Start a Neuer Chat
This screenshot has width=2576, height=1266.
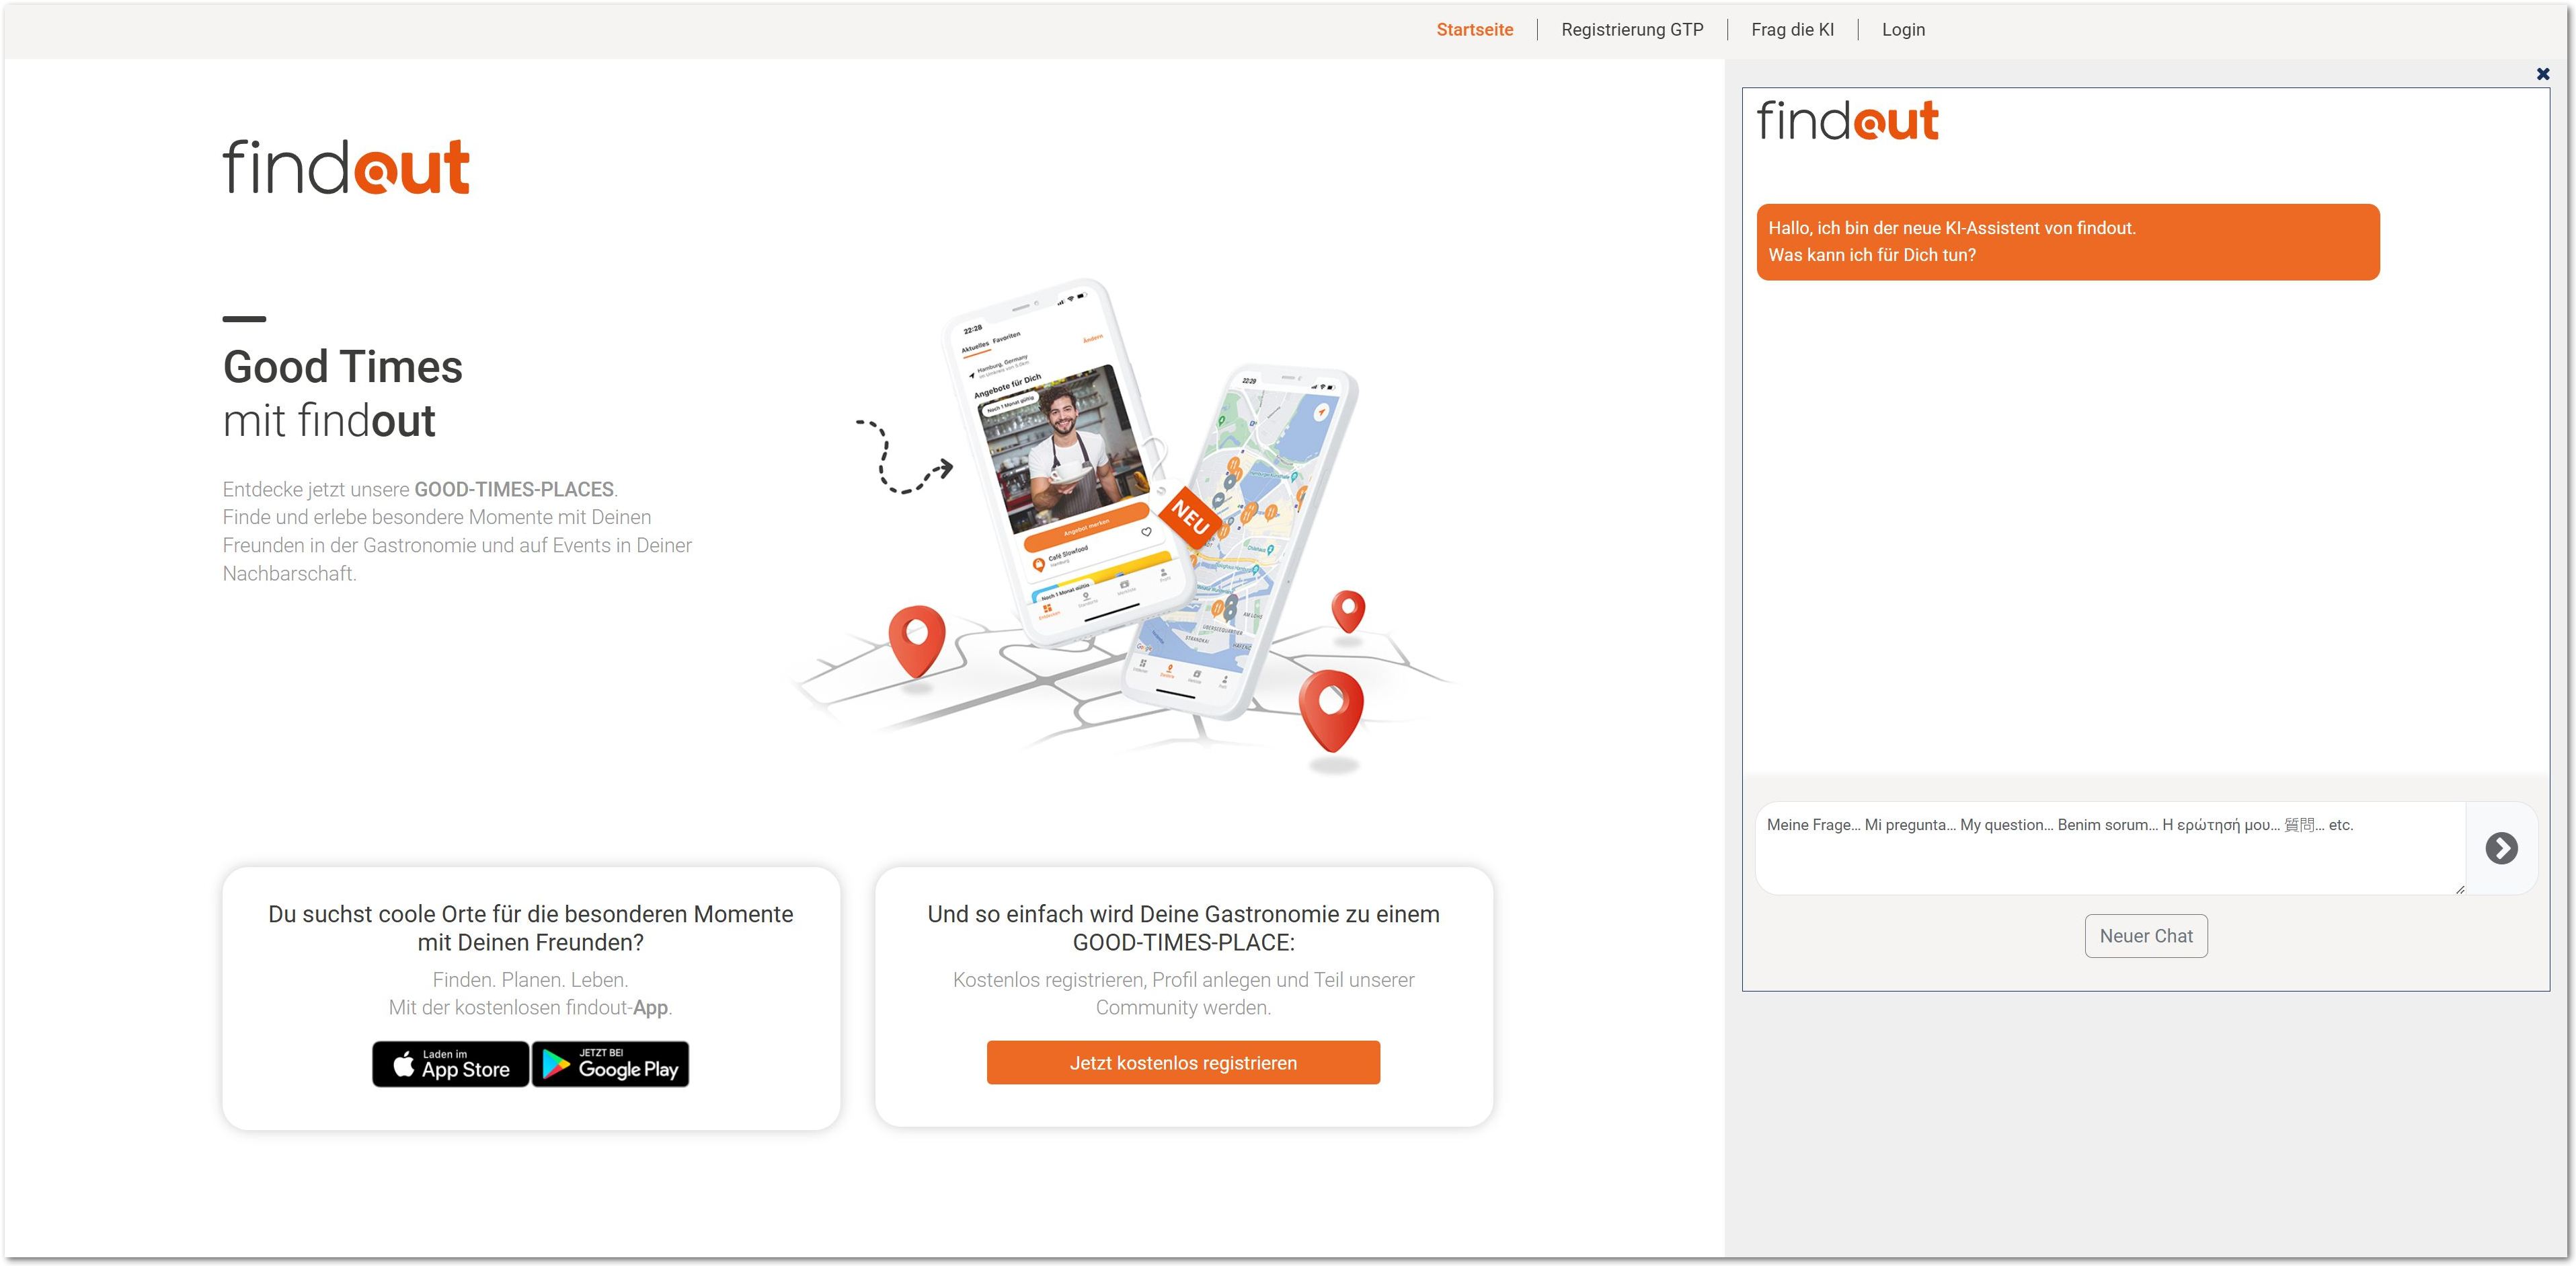(x=2146, y=936)
